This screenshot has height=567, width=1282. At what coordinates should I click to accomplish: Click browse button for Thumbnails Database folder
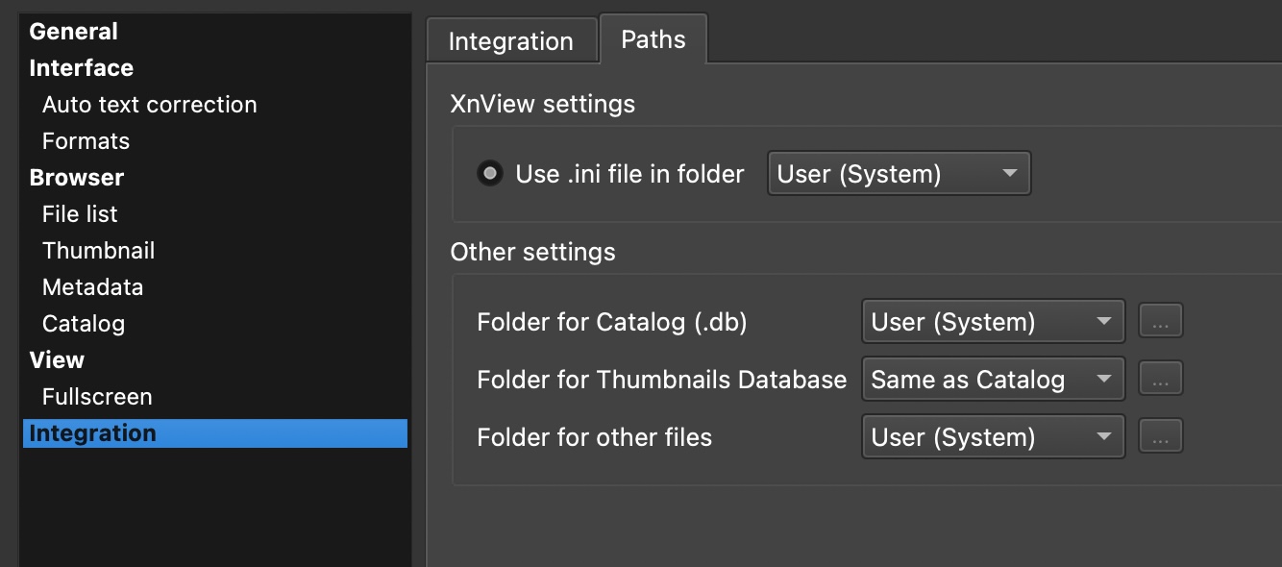(1160, 380)
